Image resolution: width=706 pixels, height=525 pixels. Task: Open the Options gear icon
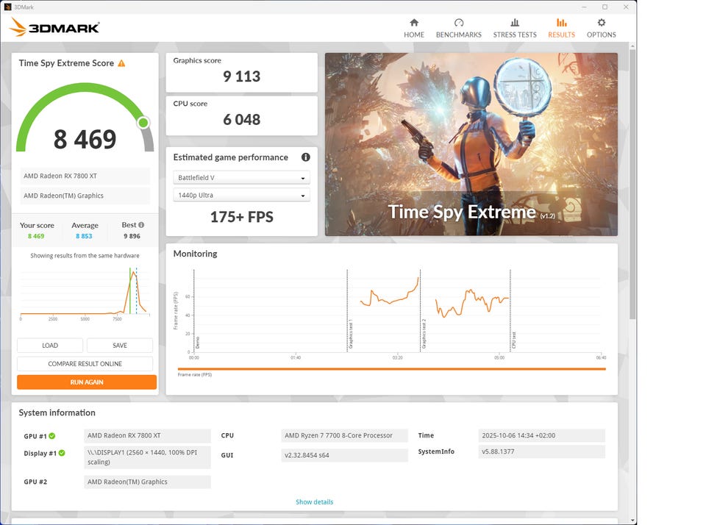point(602,23)
